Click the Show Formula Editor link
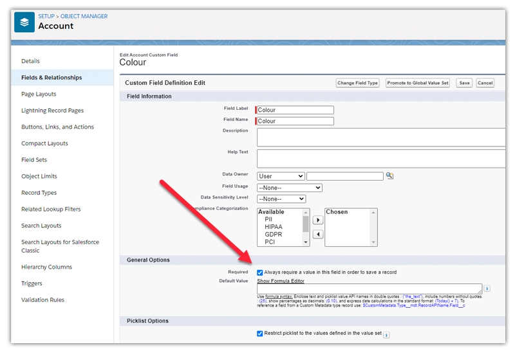The height and width of the screenshot is (356, 515). tap(281, 281)
